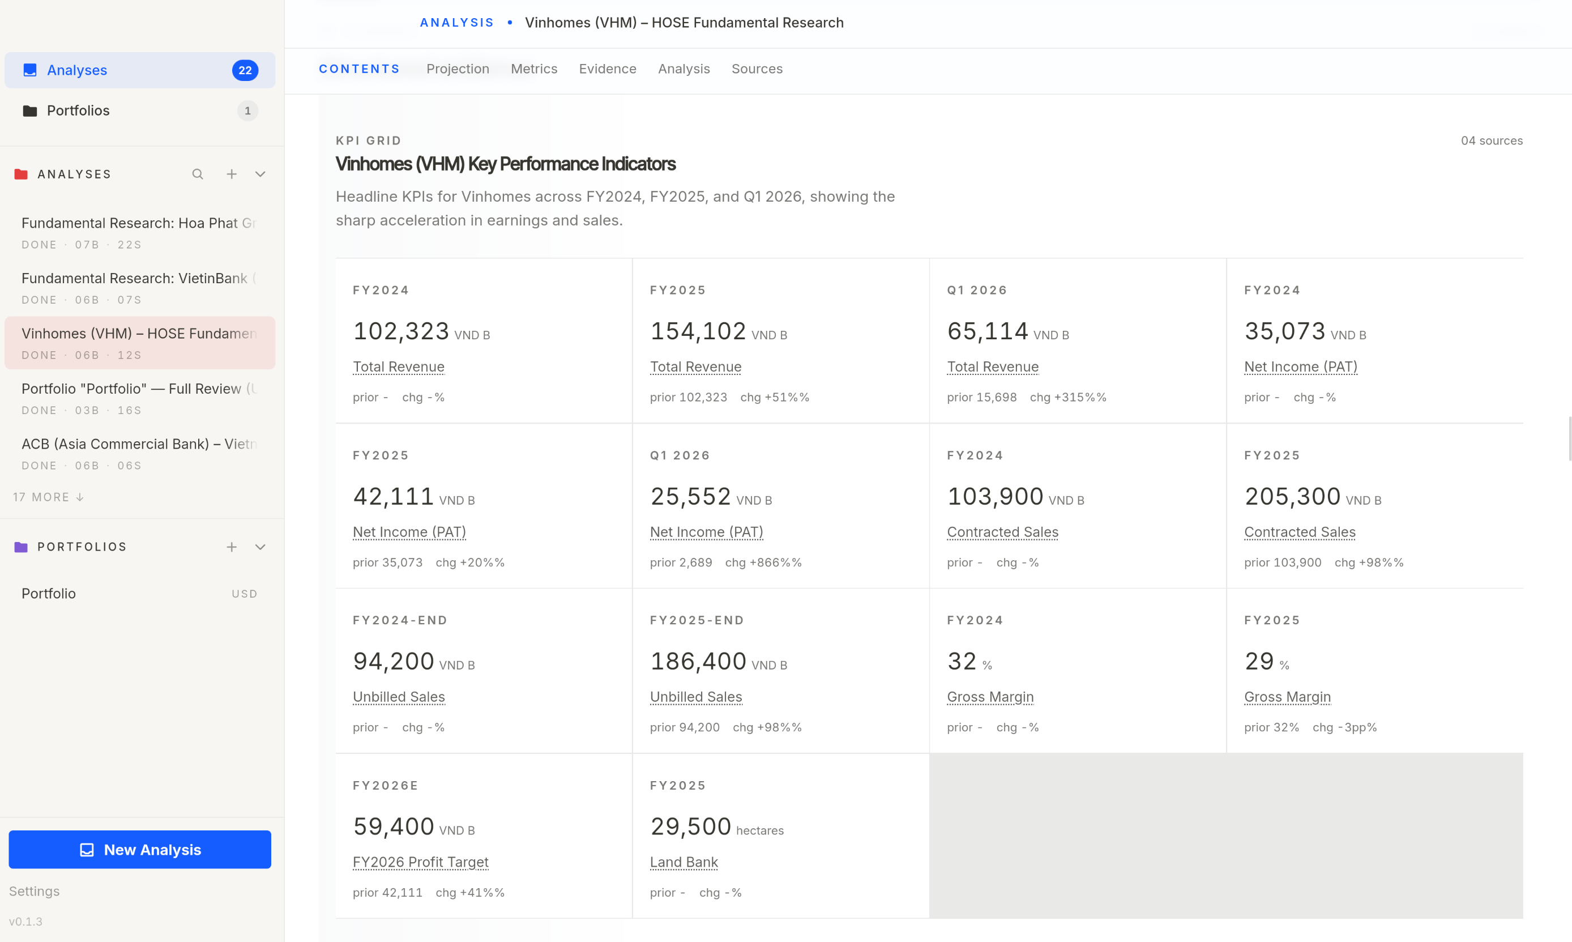Image resolution: width=1572 pixels, height=942 pixels.
Task: Select the Vinhomes (VHM) analysis in sidebar
Action: tap(139, 343)
